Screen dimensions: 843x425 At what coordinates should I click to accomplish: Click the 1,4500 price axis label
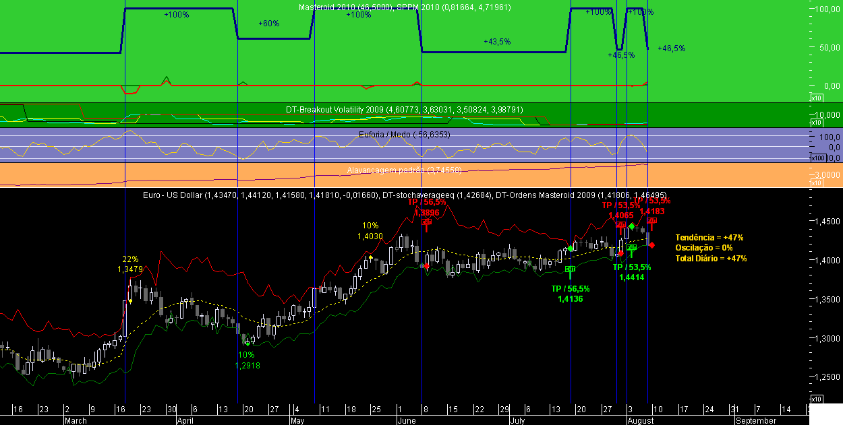(x=829, y=221)
